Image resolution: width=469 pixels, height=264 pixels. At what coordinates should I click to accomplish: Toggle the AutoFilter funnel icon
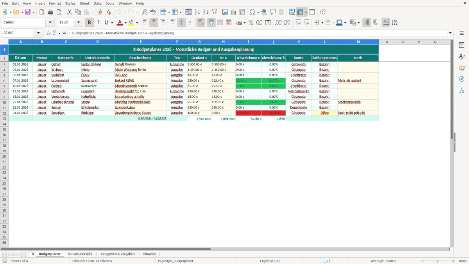(x=214, y=12)
